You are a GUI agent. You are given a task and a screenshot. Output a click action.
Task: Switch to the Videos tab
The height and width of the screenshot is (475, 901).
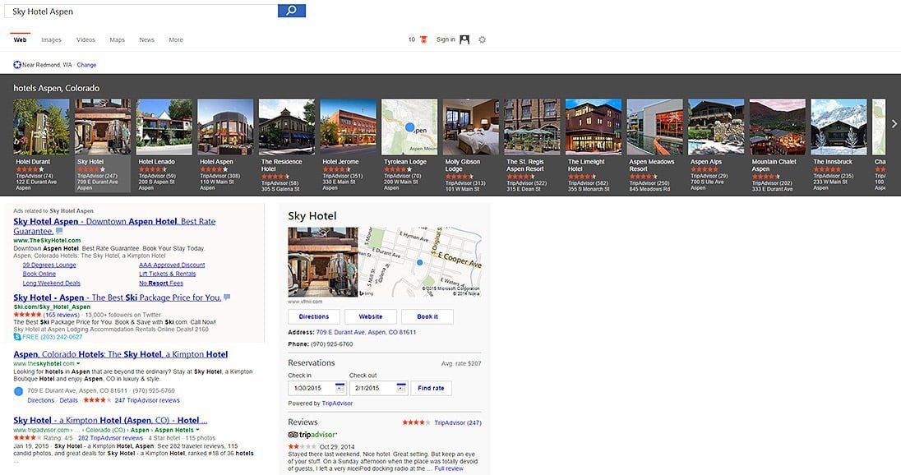85,39
